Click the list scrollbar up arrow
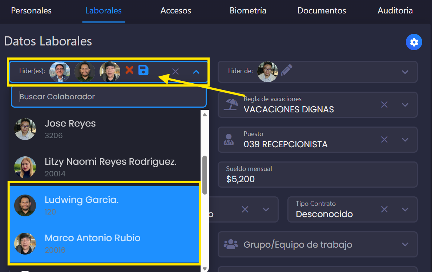432x272 pixels. tap(205, 115)
